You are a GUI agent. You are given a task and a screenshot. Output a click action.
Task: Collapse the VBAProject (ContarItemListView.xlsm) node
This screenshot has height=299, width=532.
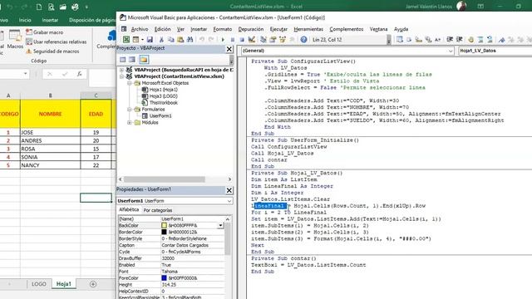pos(121,76)
